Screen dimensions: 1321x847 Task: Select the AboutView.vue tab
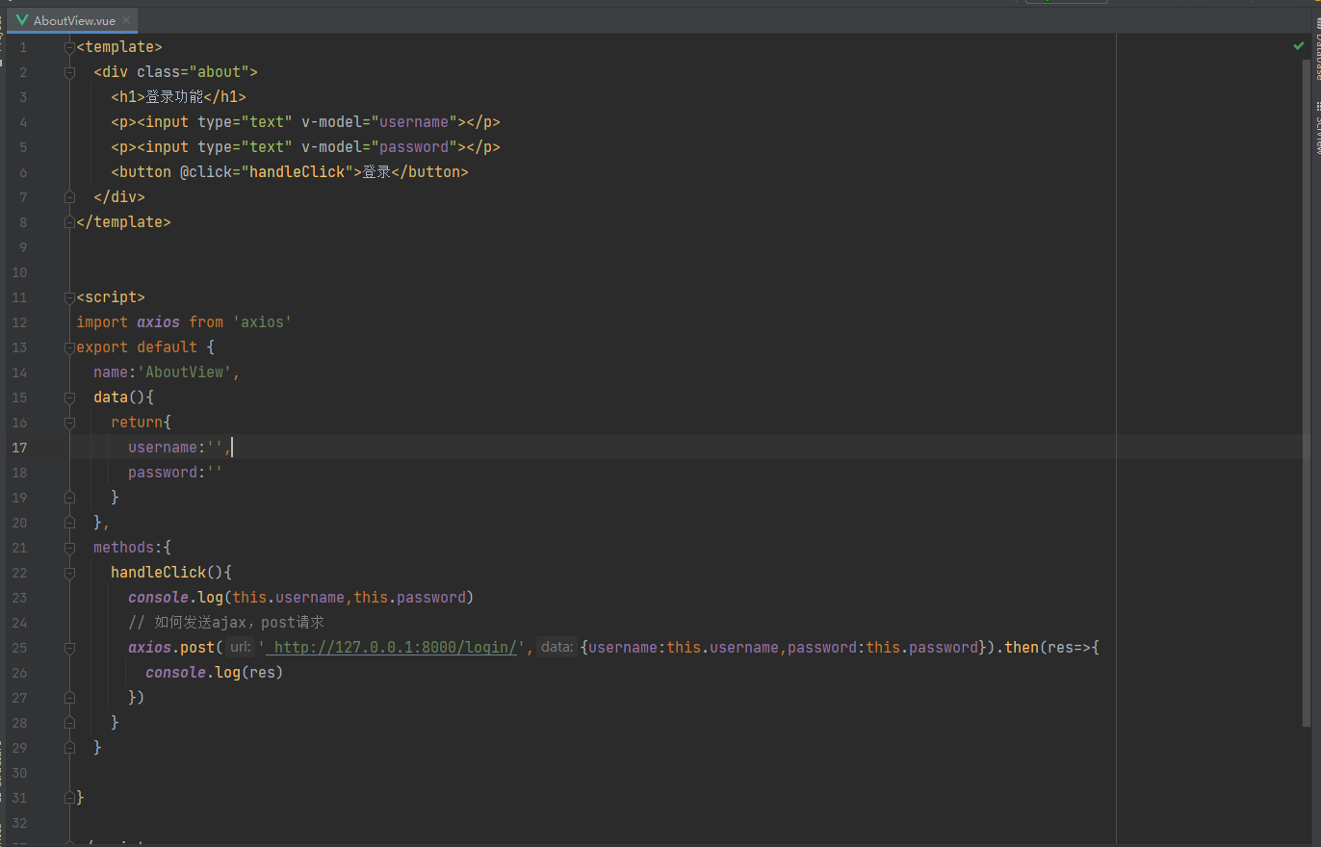tap(74, 20)
